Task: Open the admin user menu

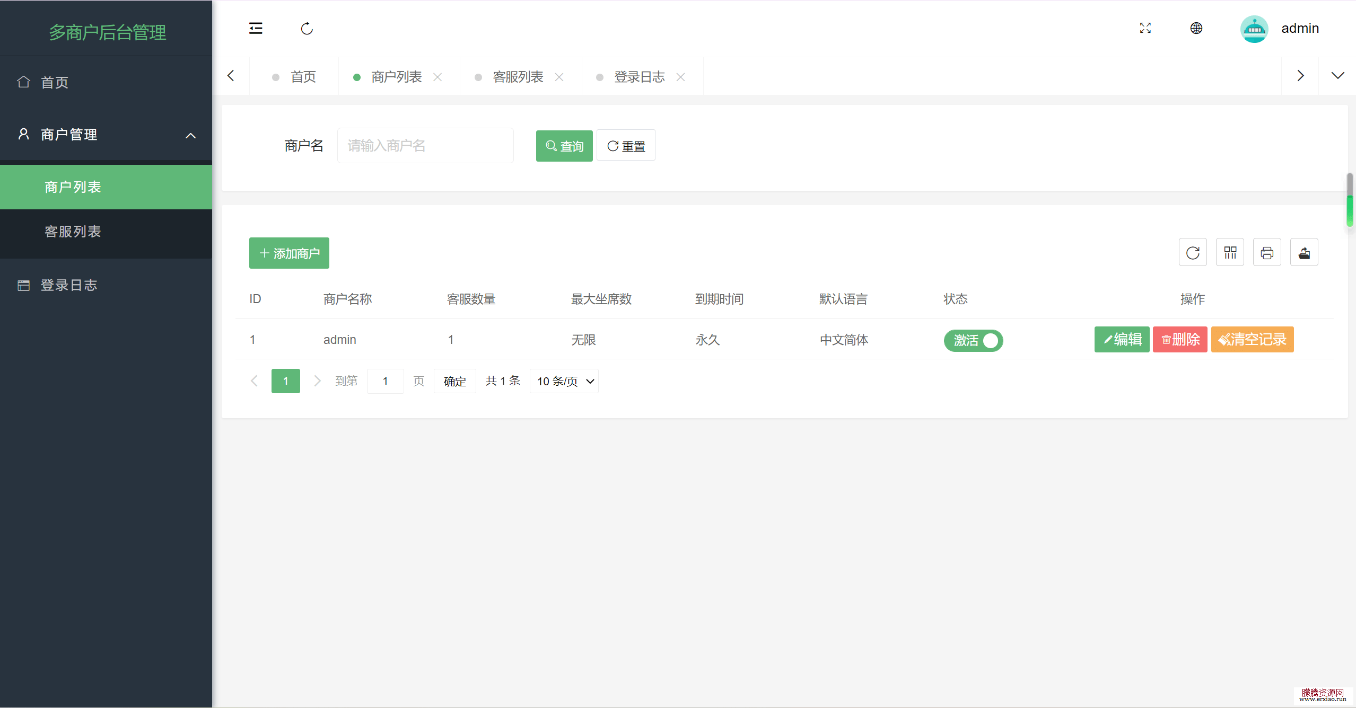Action: [x=1300, y=28]
